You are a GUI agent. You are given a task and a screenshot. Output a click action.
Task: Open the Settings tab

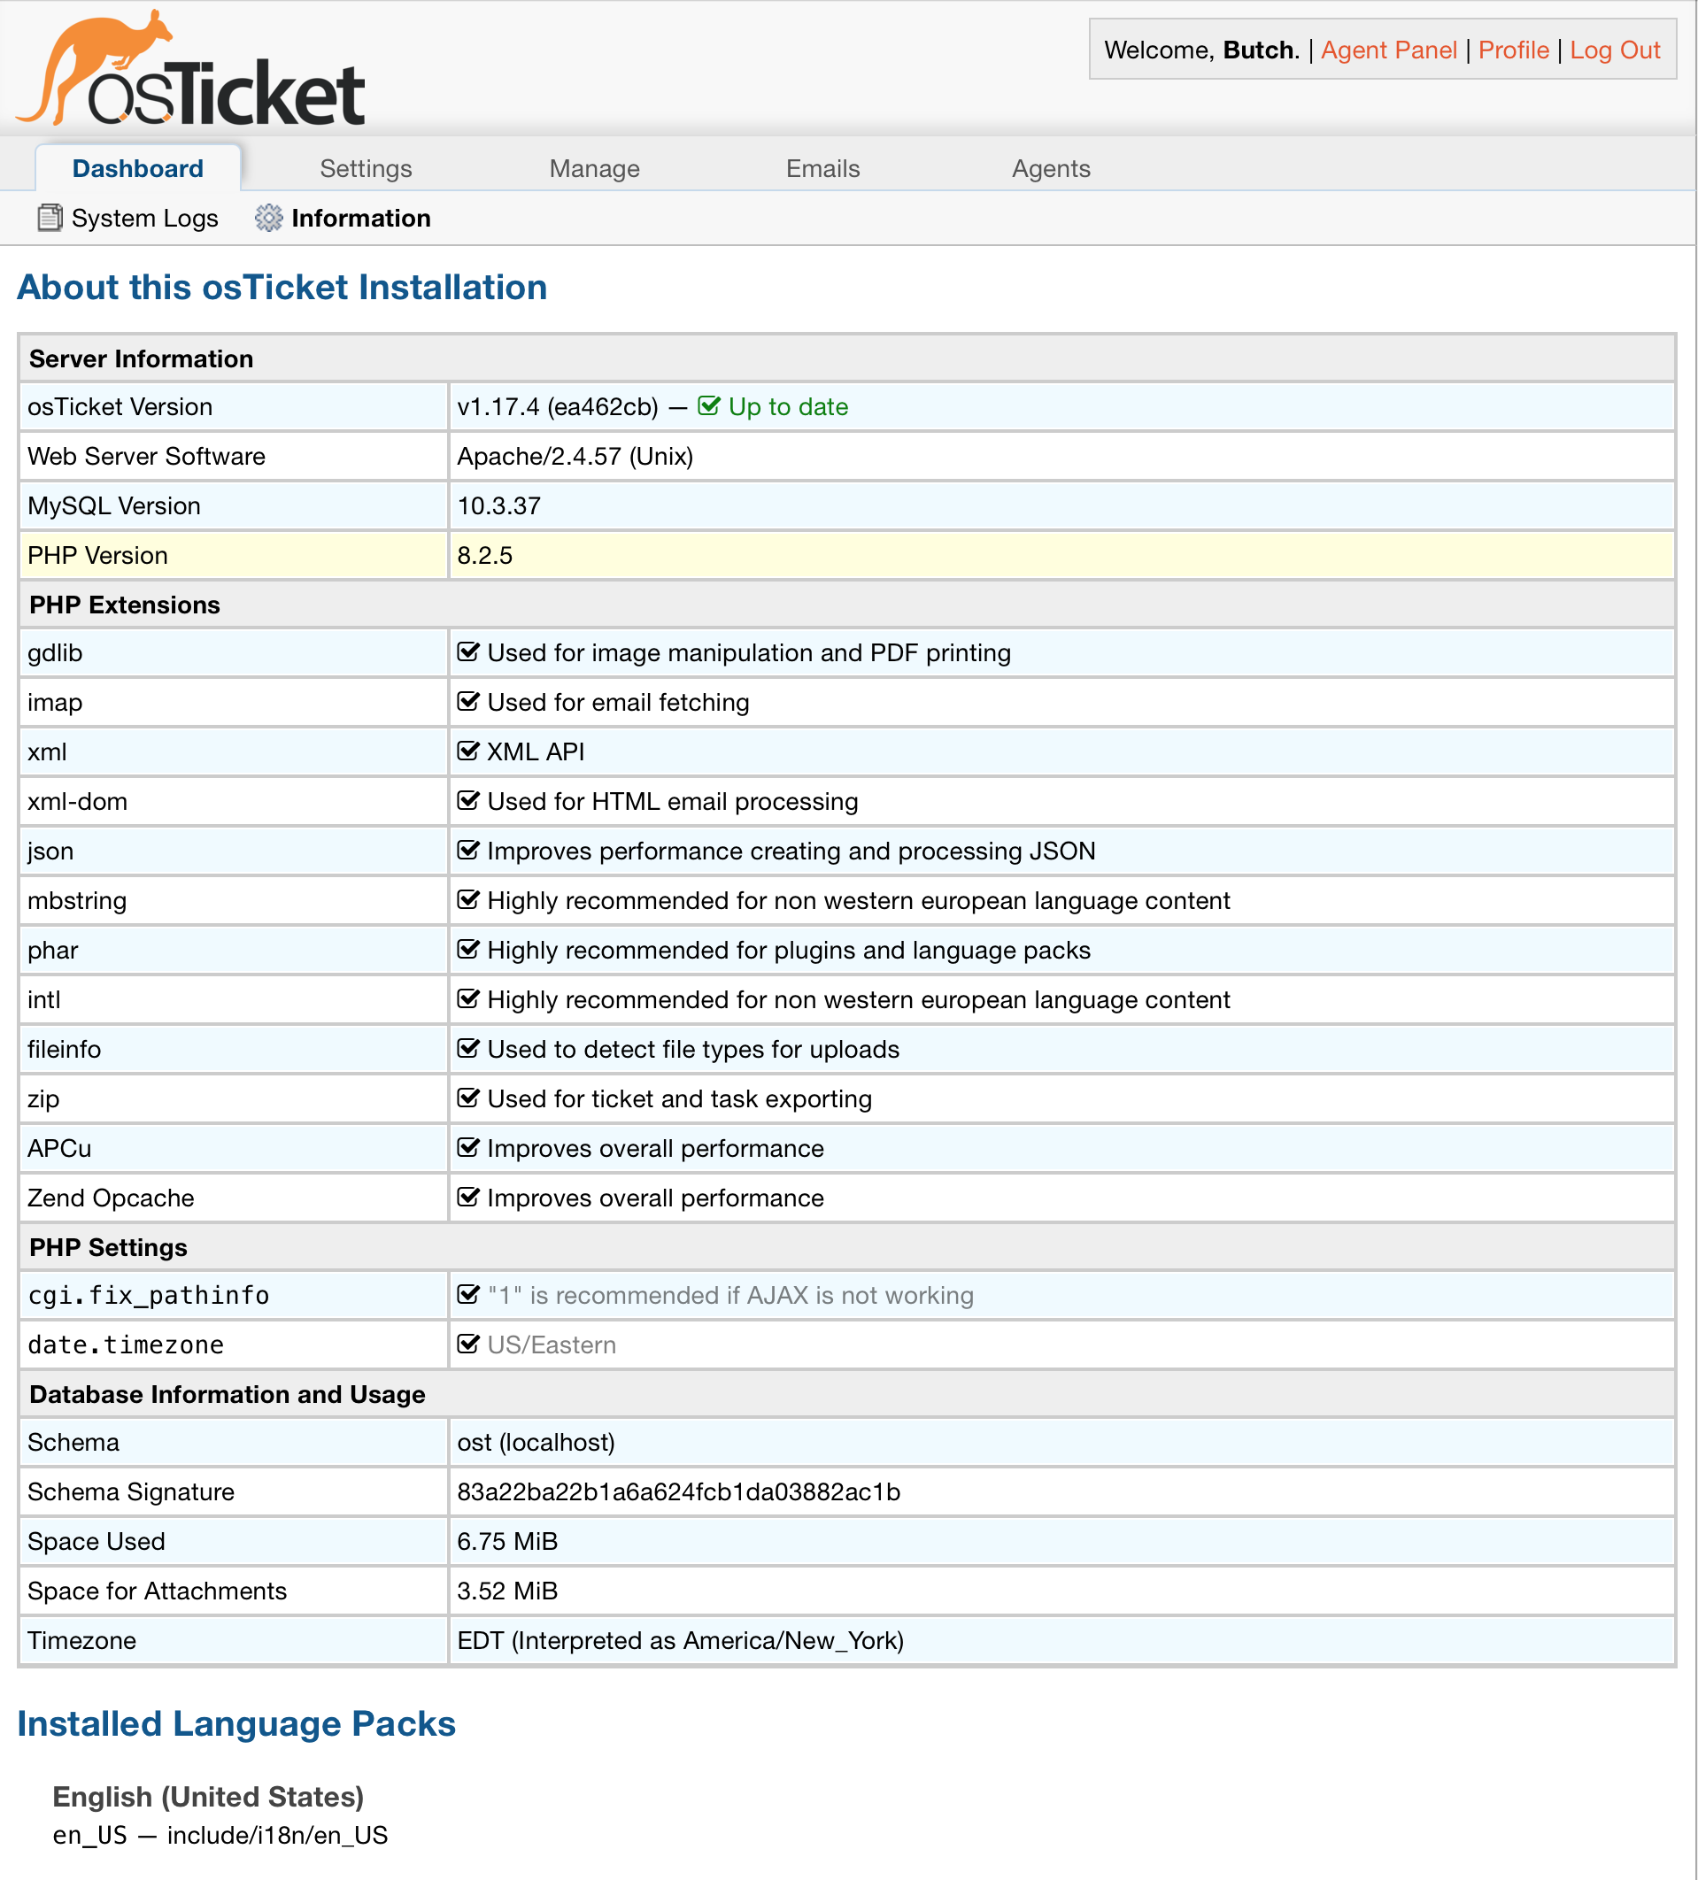coord(366,169)
